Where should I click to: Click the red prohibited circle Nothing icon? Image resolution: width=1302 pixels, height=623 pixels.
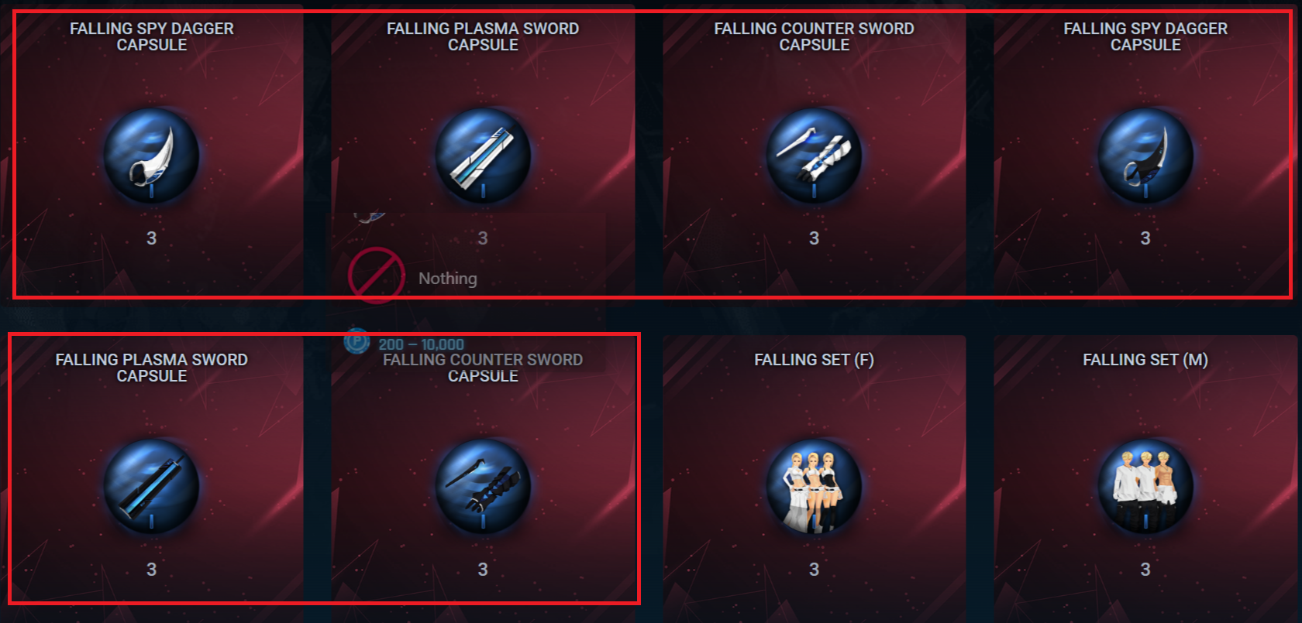[376, 276]
